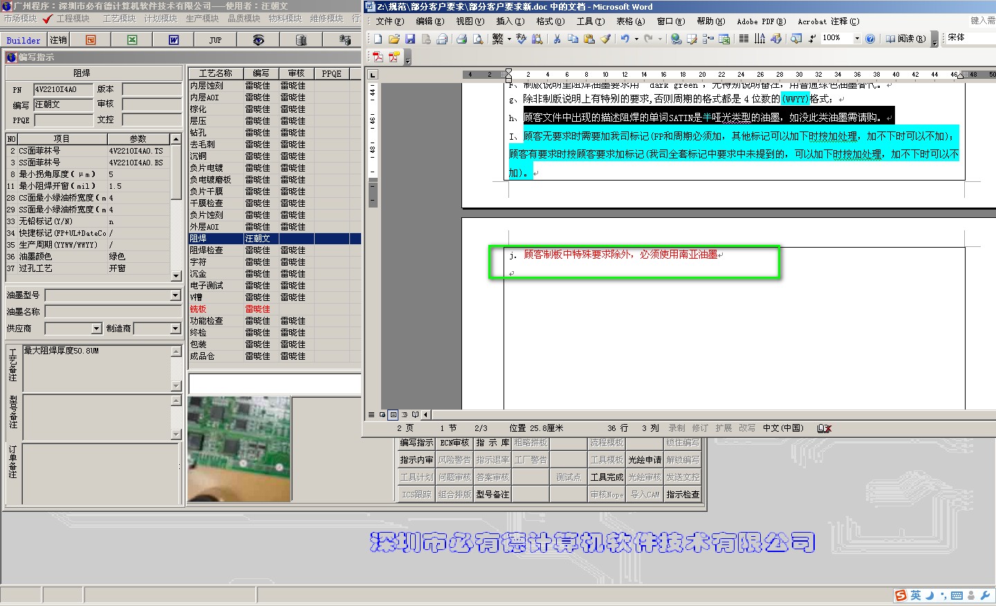Viewport: 996px width, 606px height.
Task: Open the zoom 100% dropdown in Word
Action: click(857, 39)
